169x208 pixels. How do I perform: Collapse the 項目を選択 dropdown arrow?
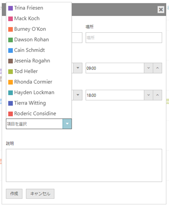click(67, 124)
